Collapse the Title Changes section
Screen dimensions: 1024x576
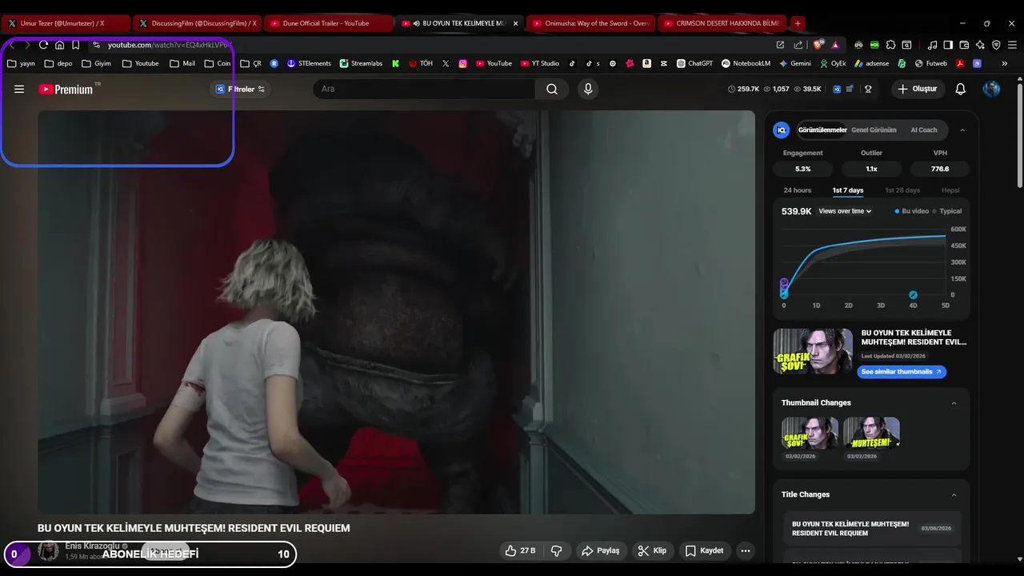click(x=954, y=494)
